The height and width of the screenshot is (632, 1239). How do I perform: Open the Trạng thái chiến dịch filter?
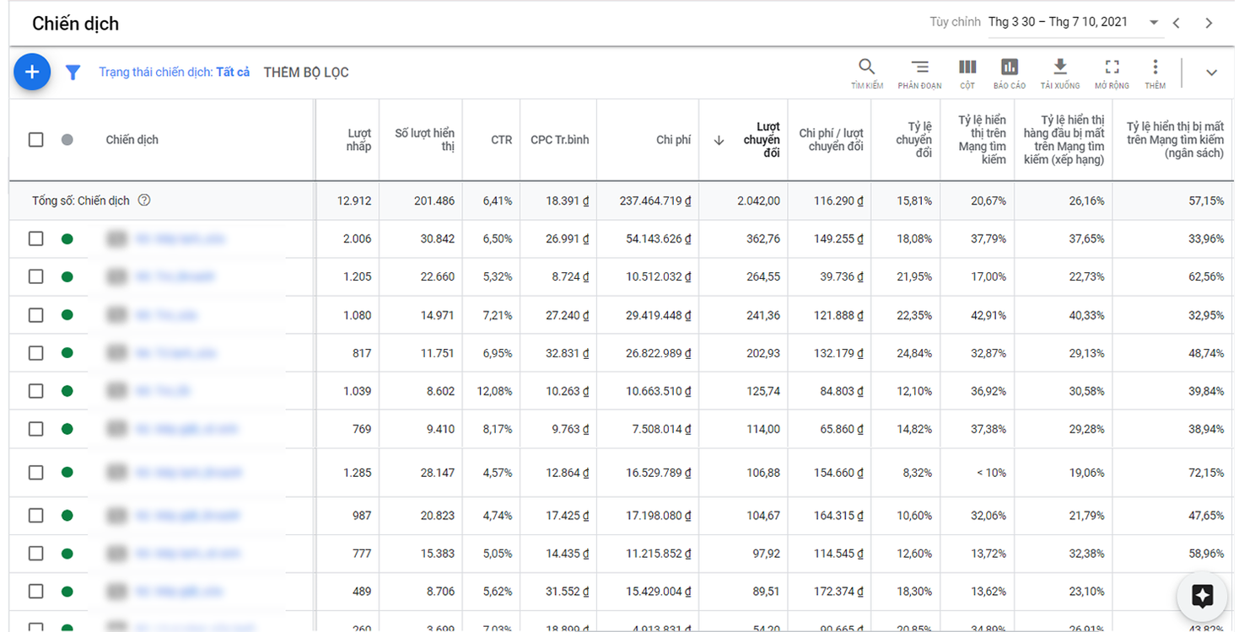[x=174, y=72]
